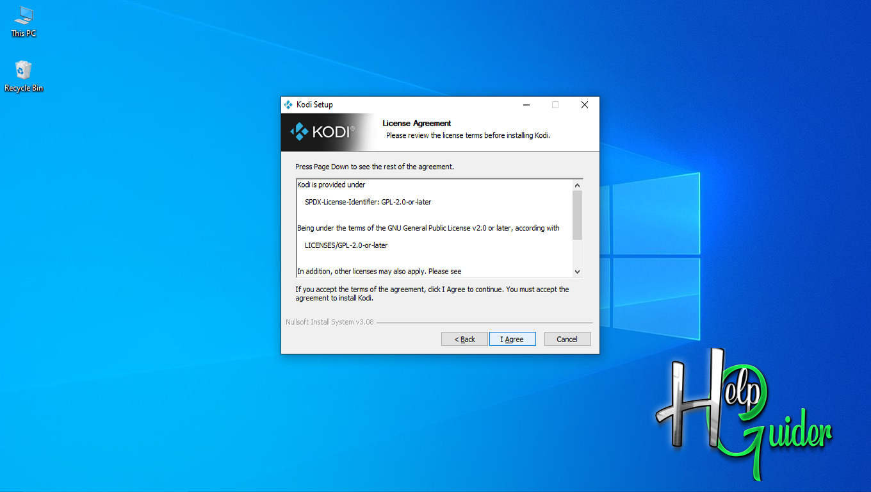Select the Recycle Bin desktop icon
The height and width of the screenshot is (492, 871).
tap(24, 76)
